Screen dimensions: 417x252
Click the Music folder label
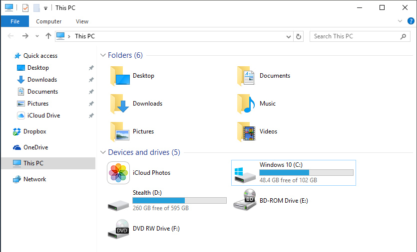(x=268, y=104)
